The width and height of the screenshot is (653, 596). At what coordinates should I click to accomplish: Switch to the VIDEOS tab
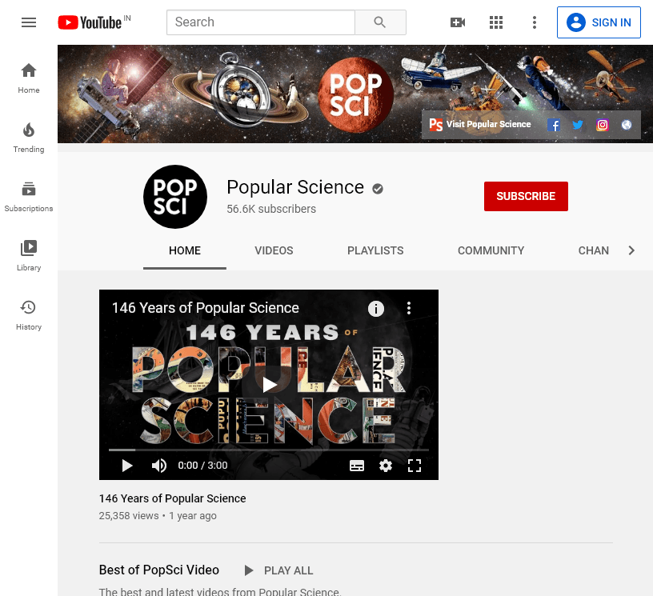tap(274, 250)
